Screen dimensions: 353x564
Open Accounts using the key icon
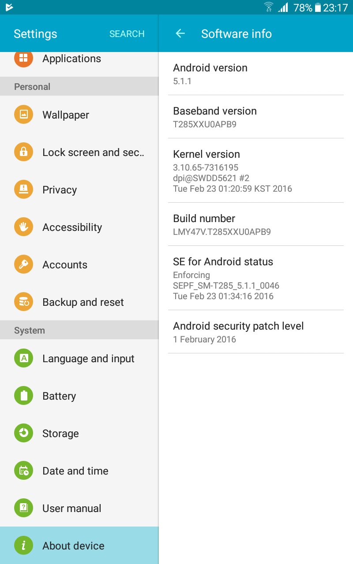(23, 264)
